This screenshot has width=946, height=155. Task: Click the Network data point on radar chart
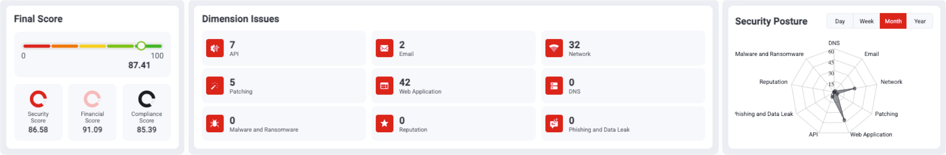click(x=854, y=88)
